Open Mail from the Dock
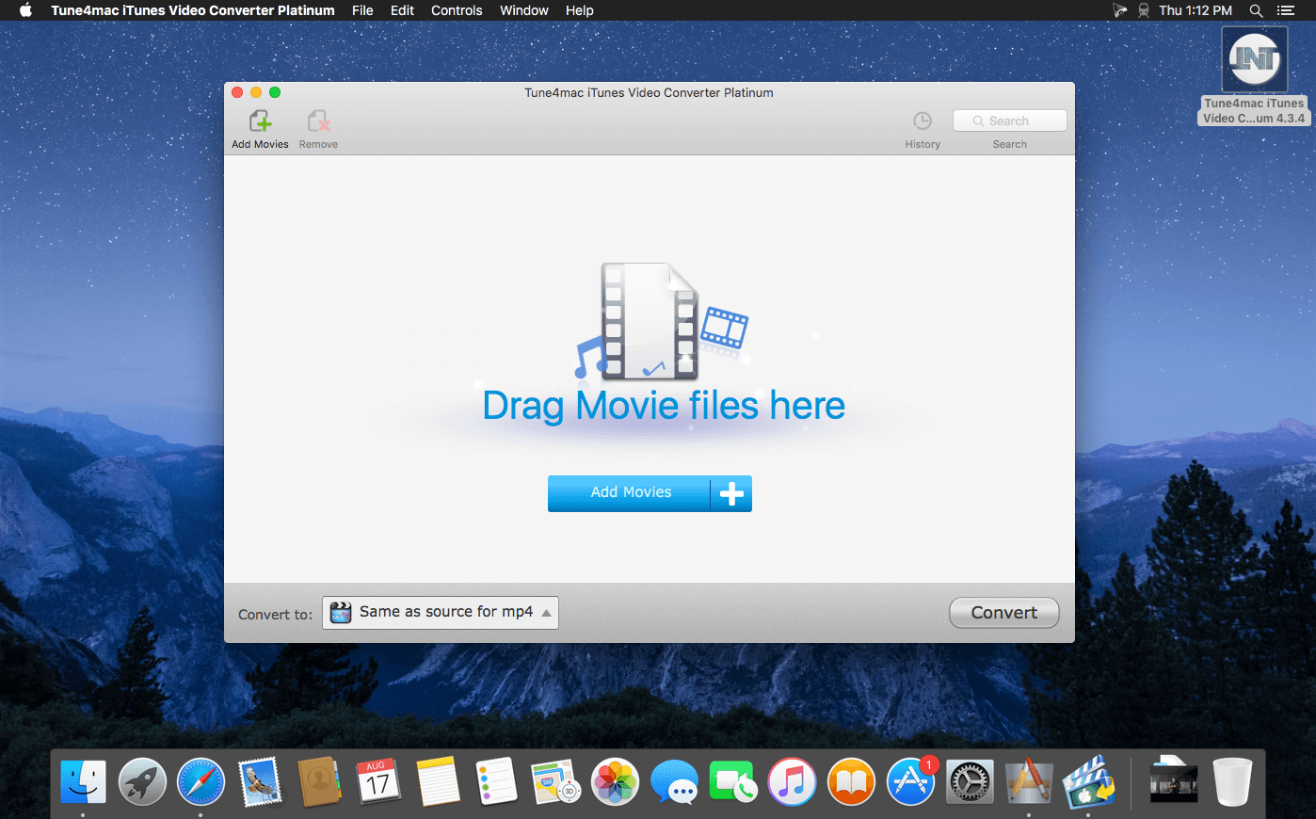1316x819 pixels. coord(260,782)
